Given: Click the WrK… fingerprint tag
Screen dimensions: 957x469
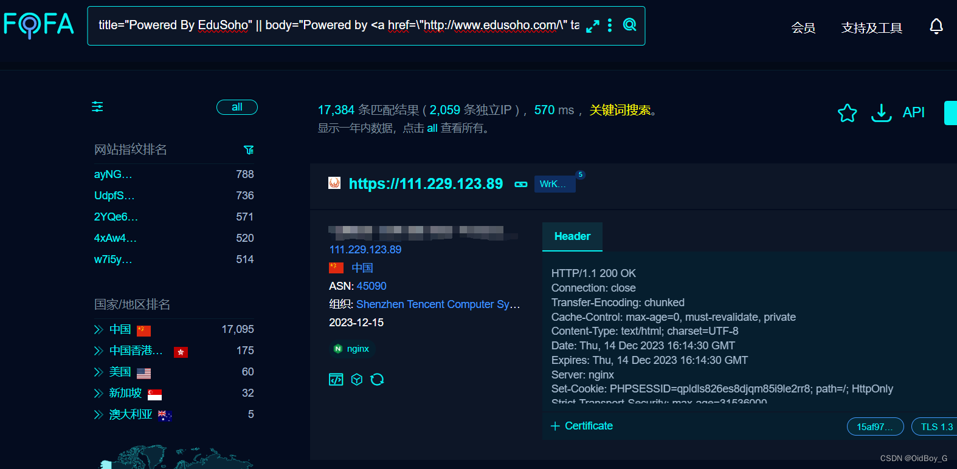Looking at the screenshot, I should (x=555, y=183).
